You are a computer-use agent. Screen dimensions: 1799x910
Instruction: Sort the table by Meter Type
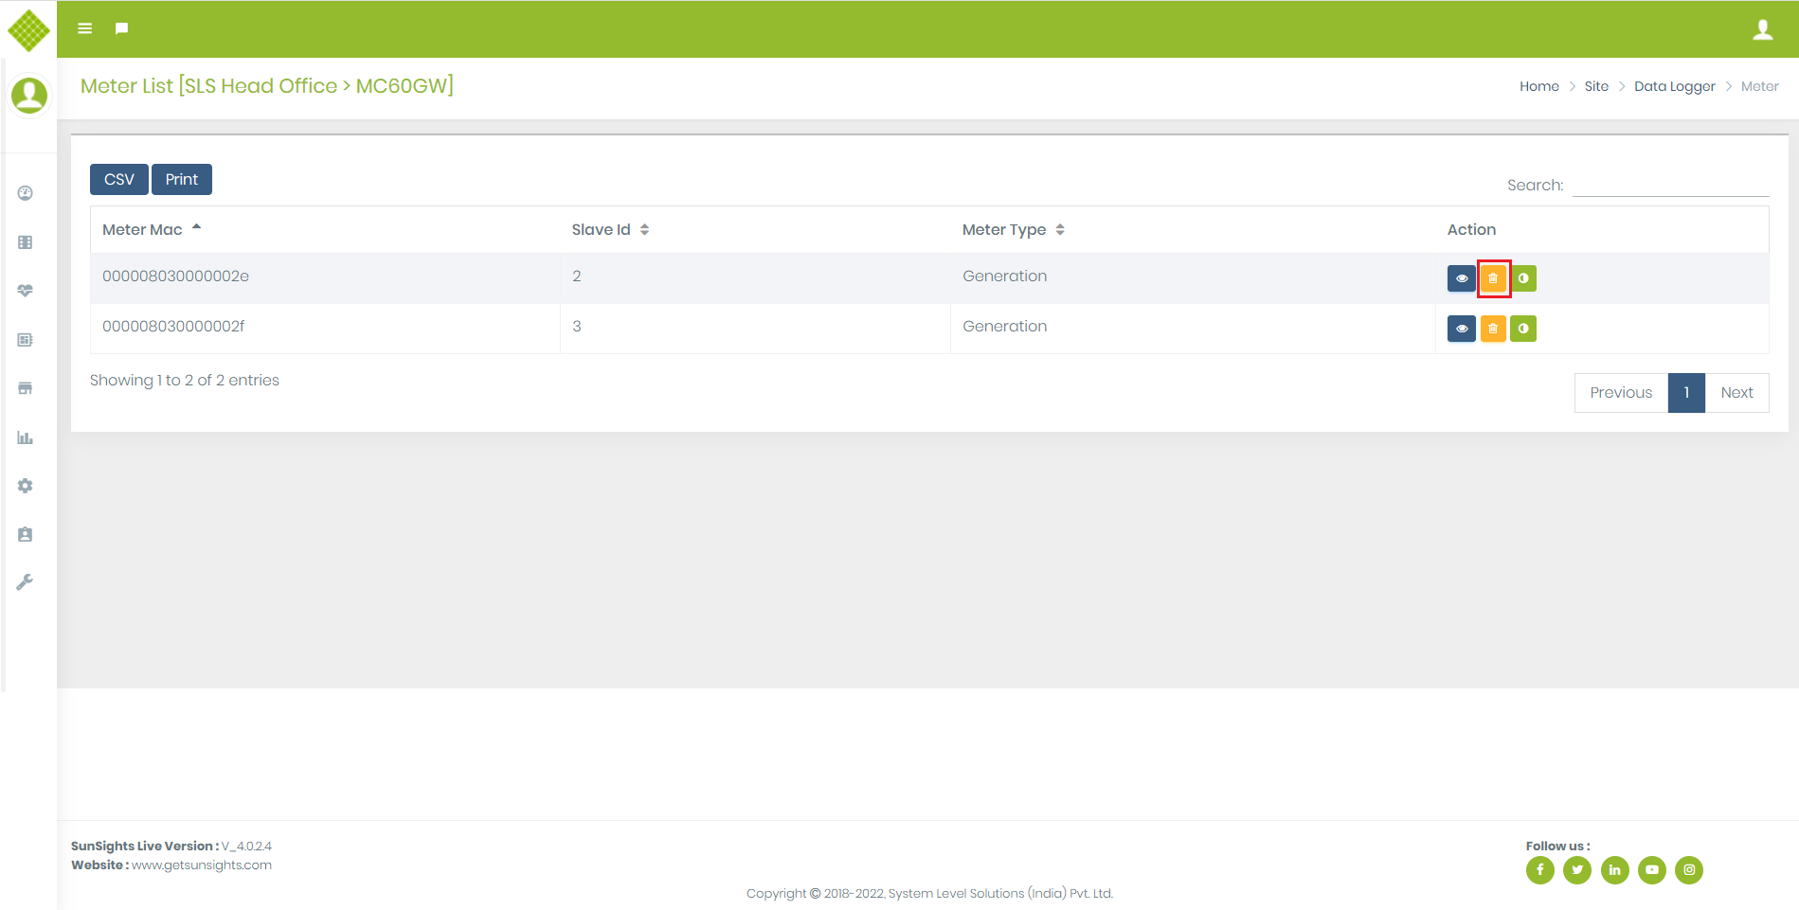1013,229
